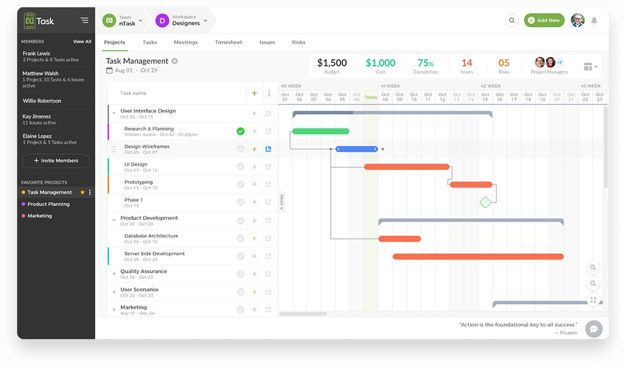The height and width of the screenshot is (366, 626).
Task: Open UI Design task details icon
Action: tap(268, 167)
